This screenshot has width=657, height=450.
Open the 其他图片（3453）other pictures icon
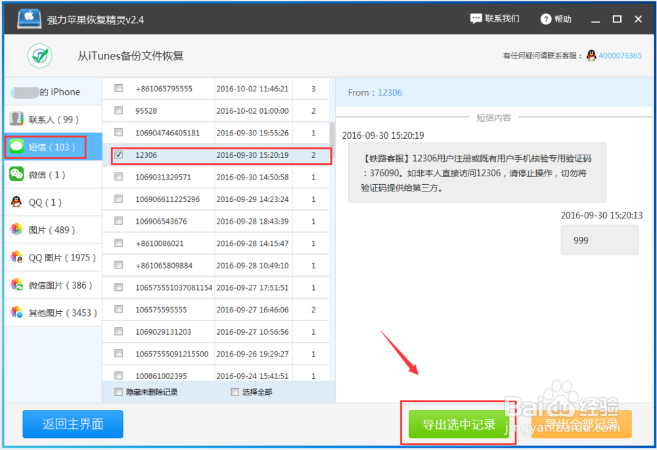[16, 312]
